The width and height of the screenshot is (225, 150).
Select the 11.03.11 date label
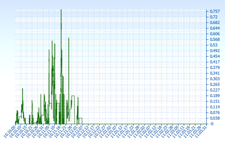[178, 132]
